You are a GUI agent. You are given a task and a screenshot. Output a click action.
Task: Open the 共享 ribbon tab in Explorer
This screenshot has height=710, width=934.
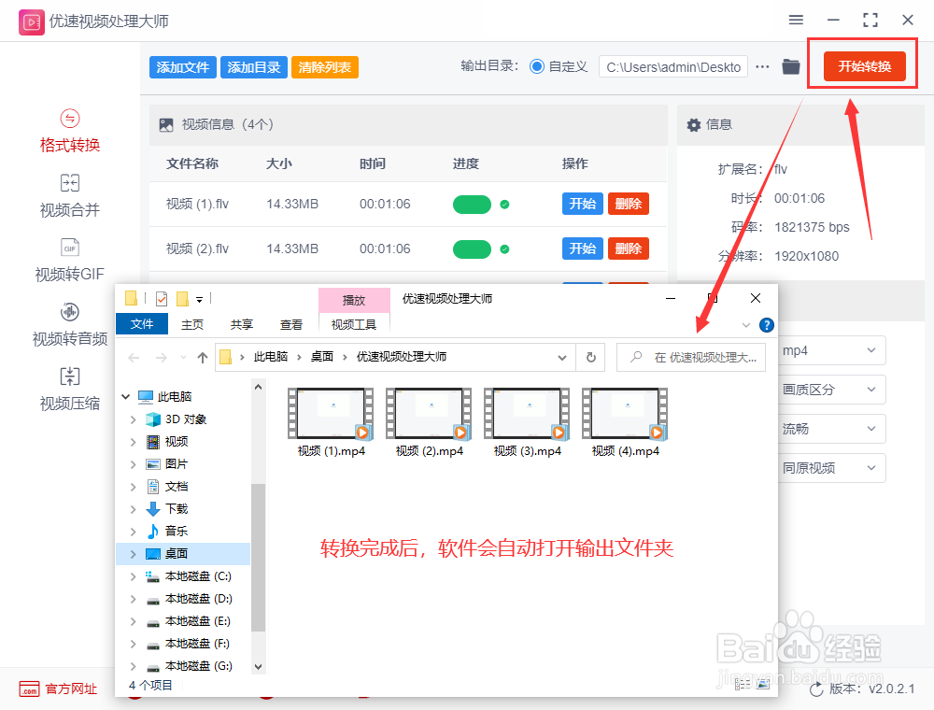click(x=242, y=324)
